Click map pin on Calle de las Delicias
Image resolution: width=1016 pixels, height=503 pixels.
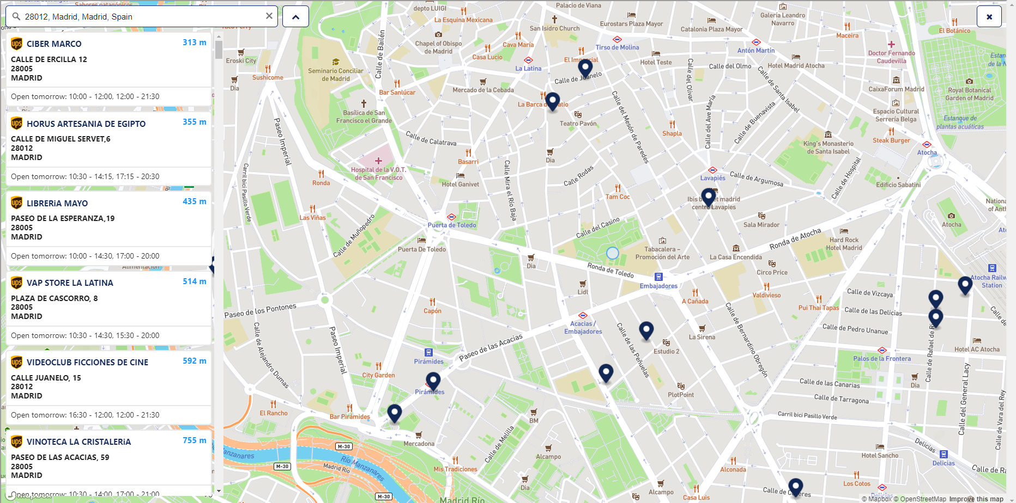(936, 318)
